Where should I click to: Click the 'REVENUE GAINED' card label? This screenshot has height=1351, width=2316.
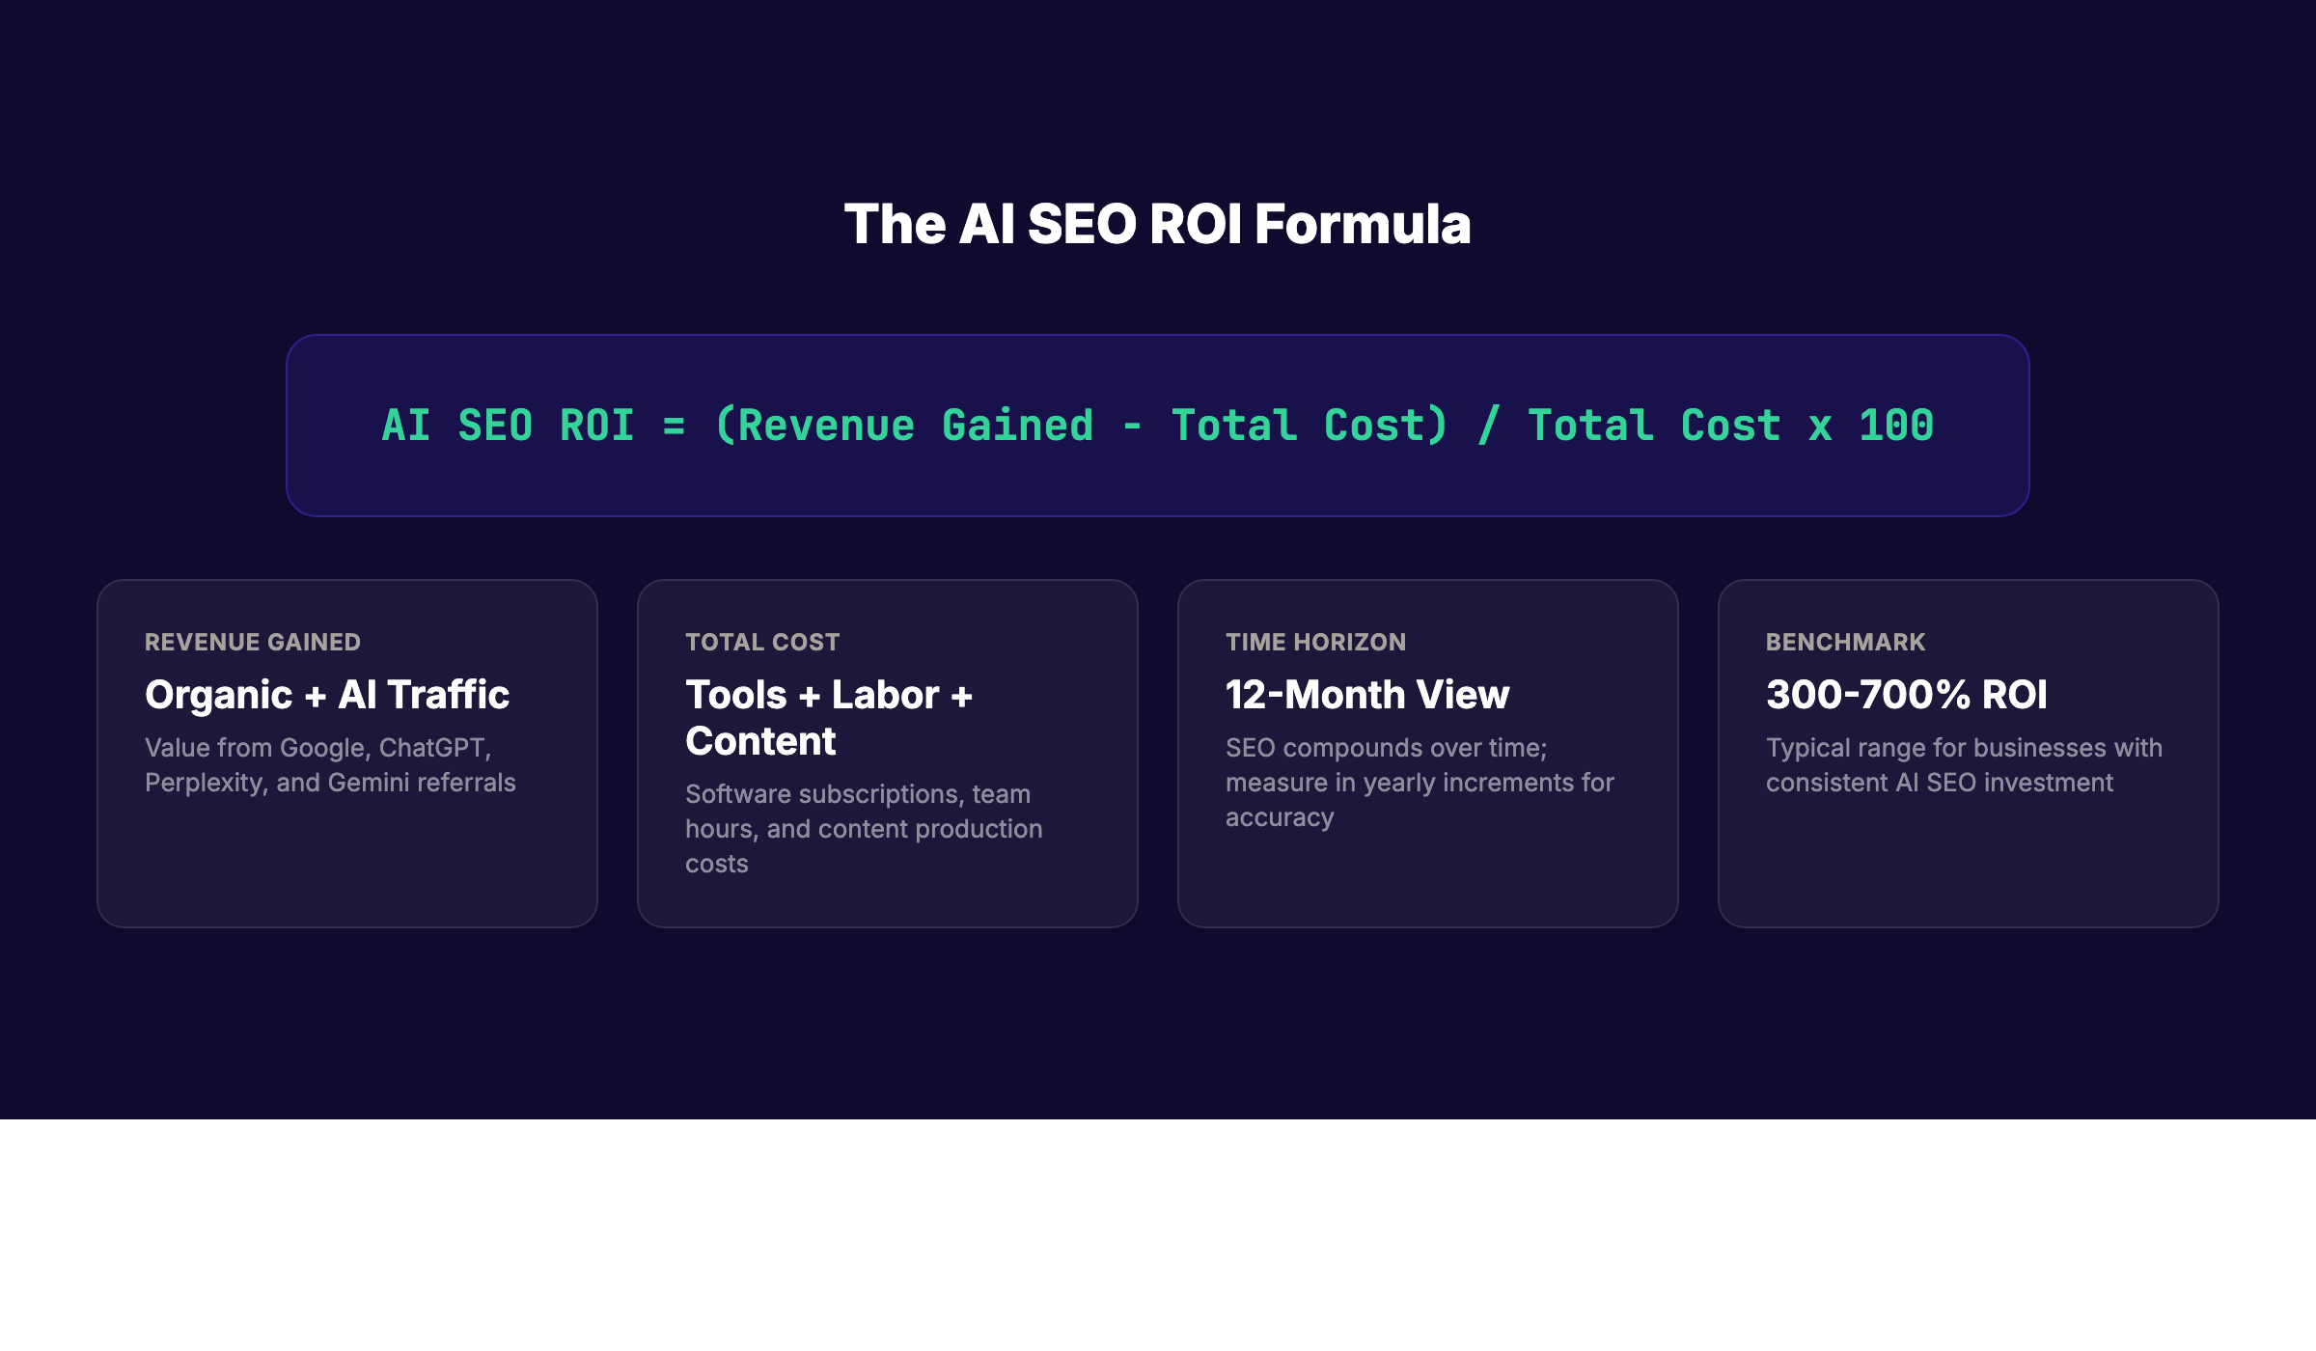[253, 642]
